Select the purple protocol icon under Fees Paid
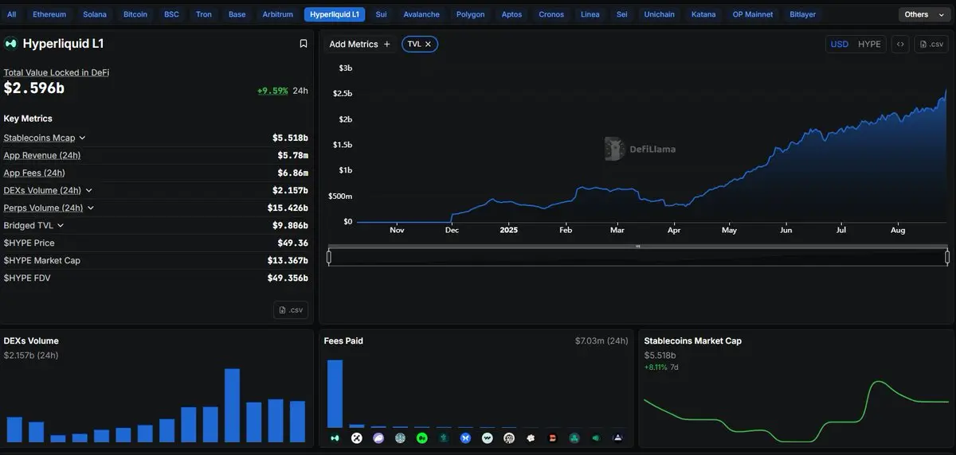Screen dimensions: 956x455 pos(378,438)
